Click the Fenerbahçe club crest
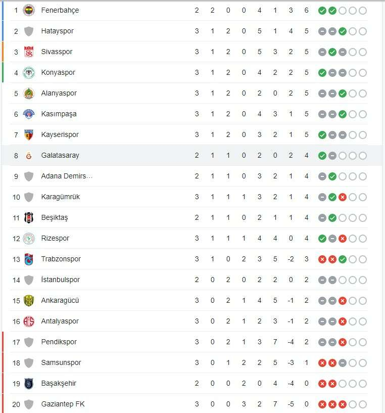This screenshot has width=385, height=413. (29, 10)
